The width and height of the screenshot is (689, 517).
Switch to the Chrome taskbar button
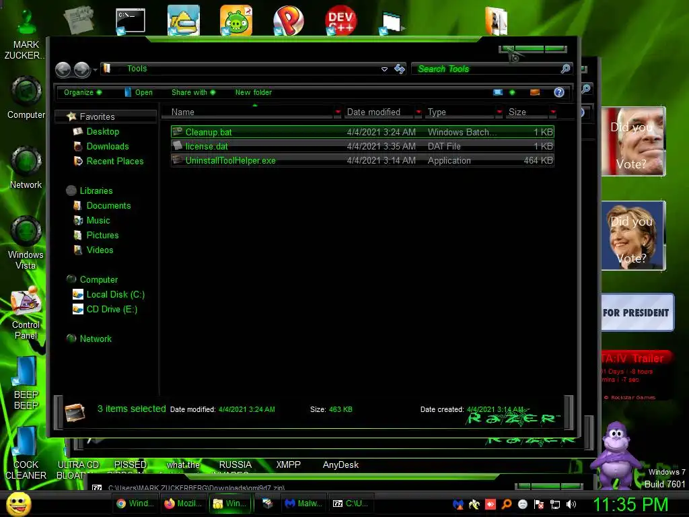135,504
